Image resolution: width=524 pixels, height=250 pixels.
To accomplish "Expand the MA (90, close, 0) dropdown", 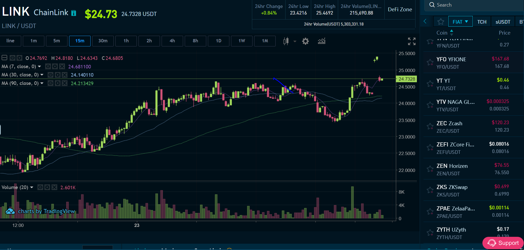I will coord(42,83).
